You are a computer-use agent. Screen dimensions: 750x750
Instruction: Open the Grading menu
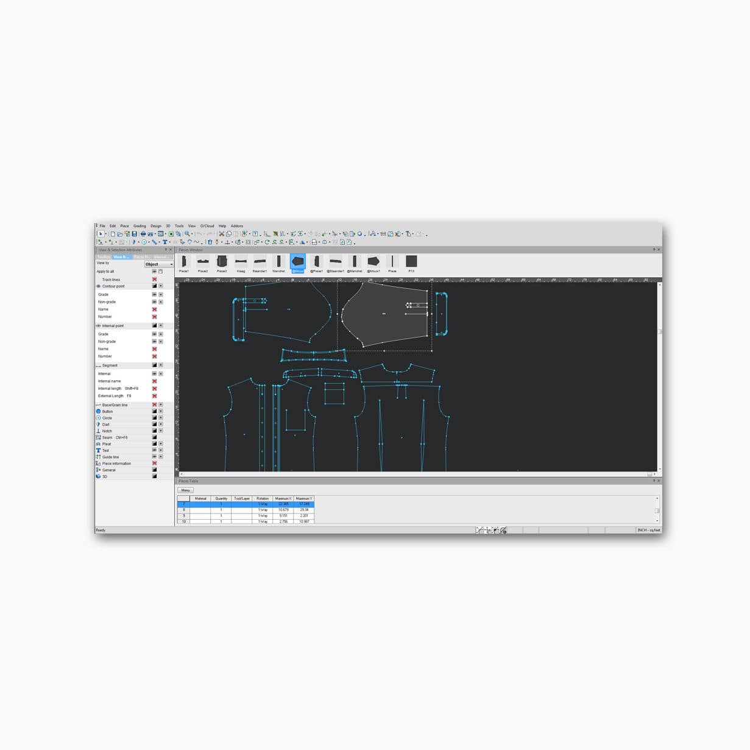139,226
